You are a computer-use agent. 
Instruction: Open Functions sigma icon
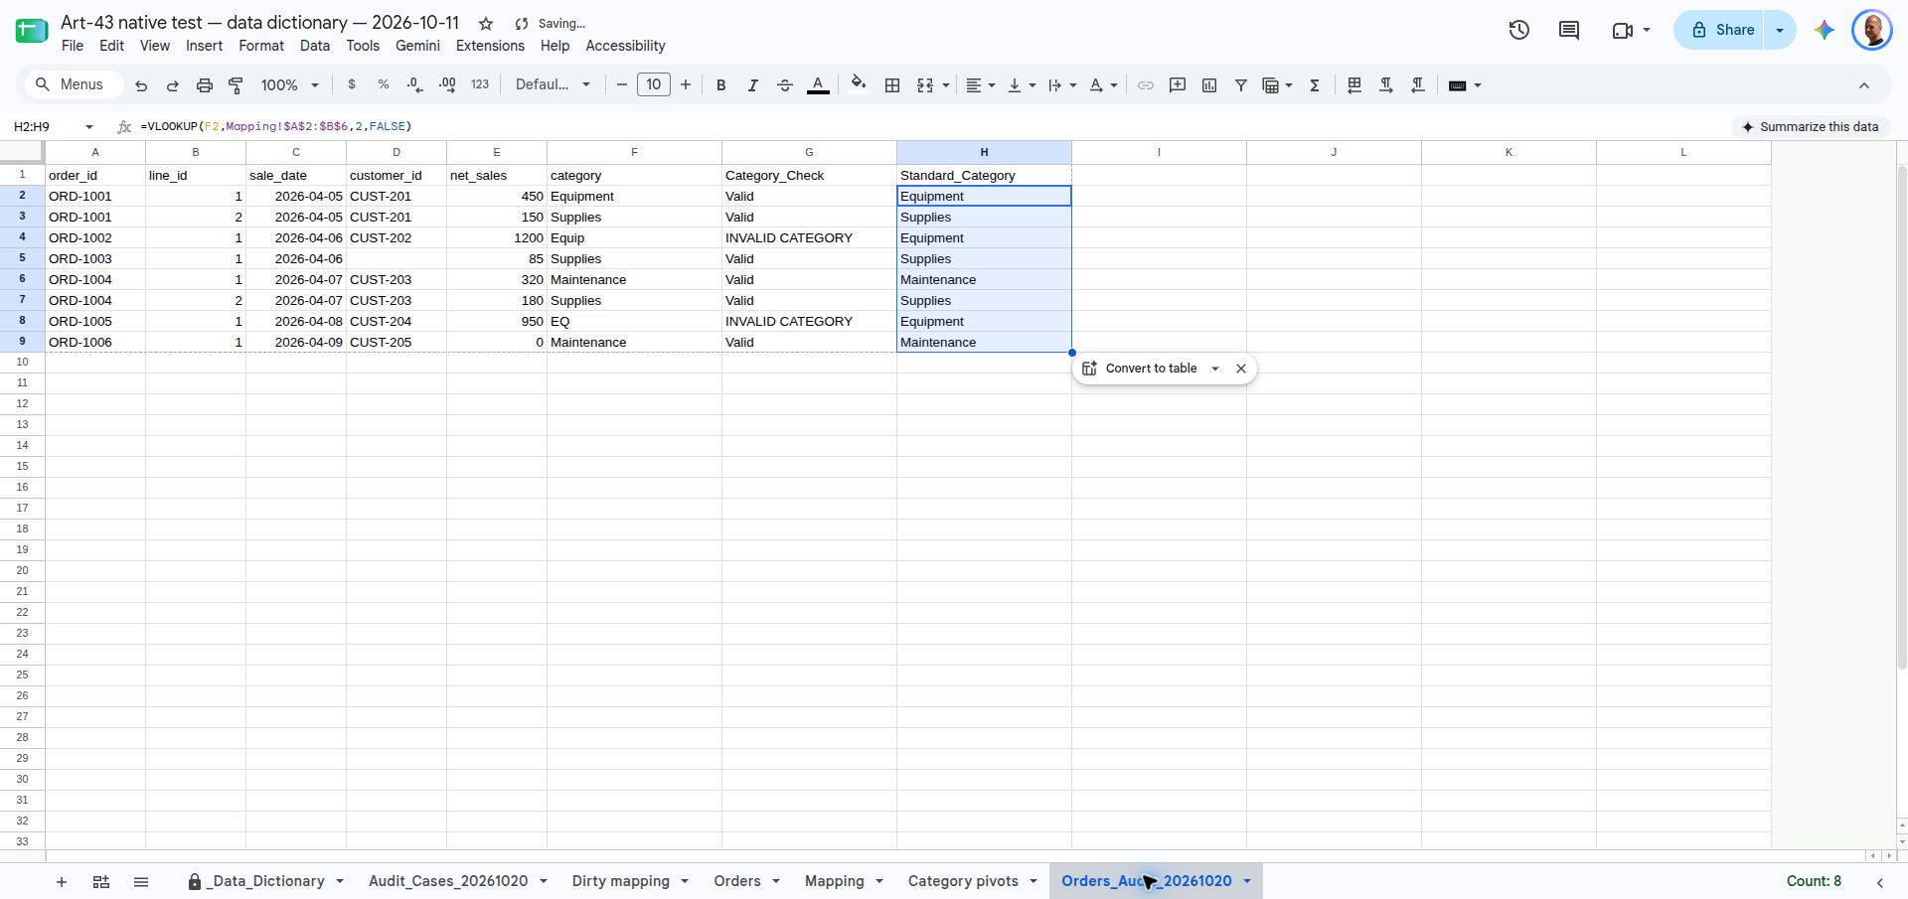1315,85
